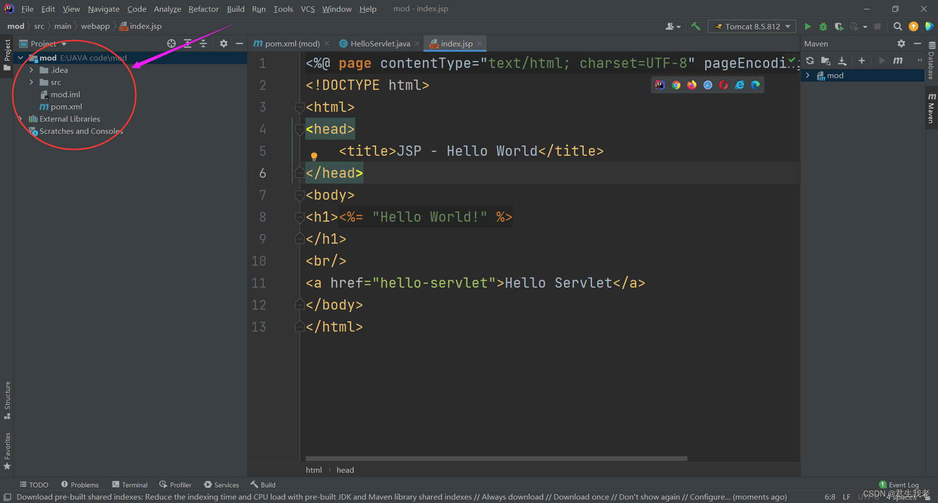Image resolution: width=938 pixels, height=503 pixels.
Task: Expand the src folder
Action: pos(31,82)
